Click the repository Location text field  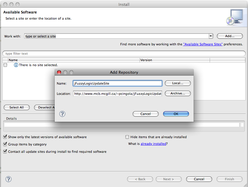[118, 94]
